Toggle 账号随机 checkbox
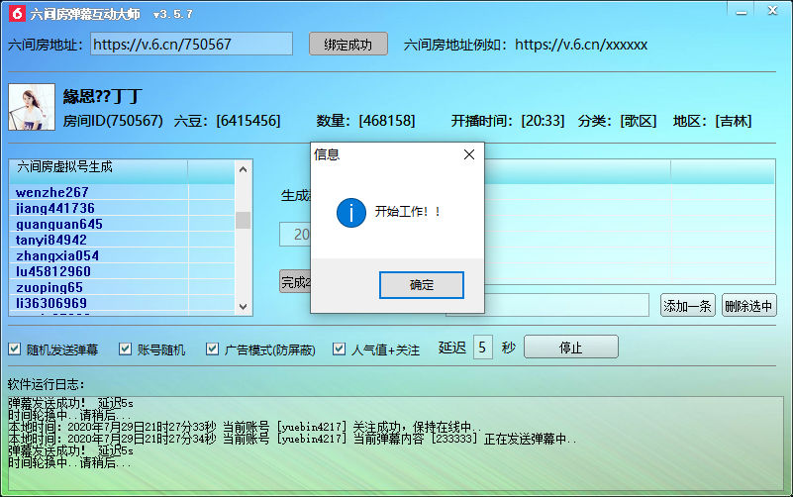 [125, 348]
